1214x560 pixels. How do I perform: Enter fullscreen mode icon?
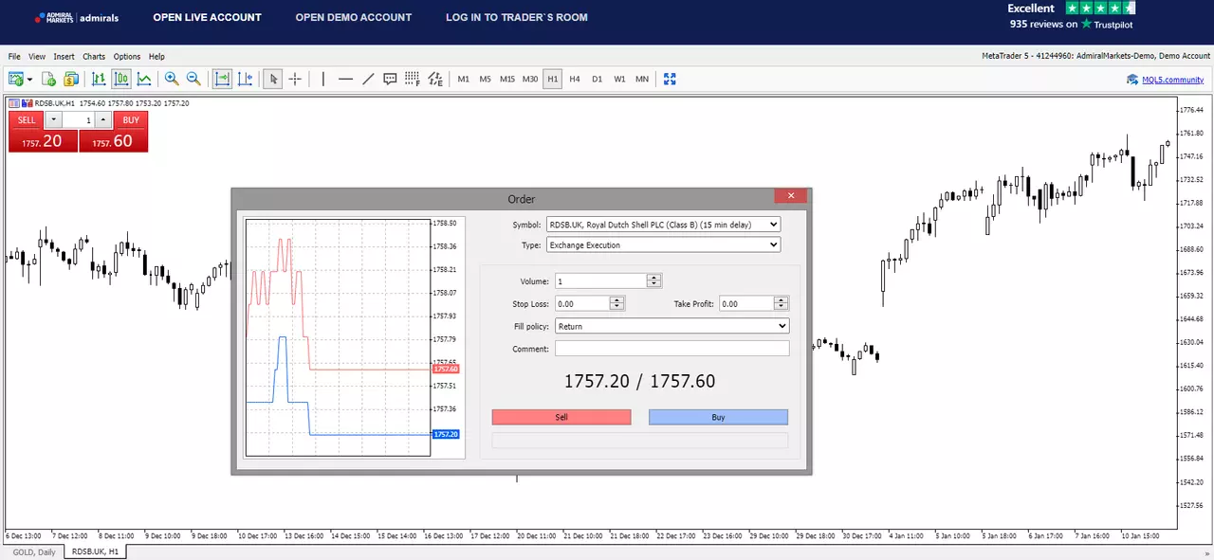(x=670, y=80)
